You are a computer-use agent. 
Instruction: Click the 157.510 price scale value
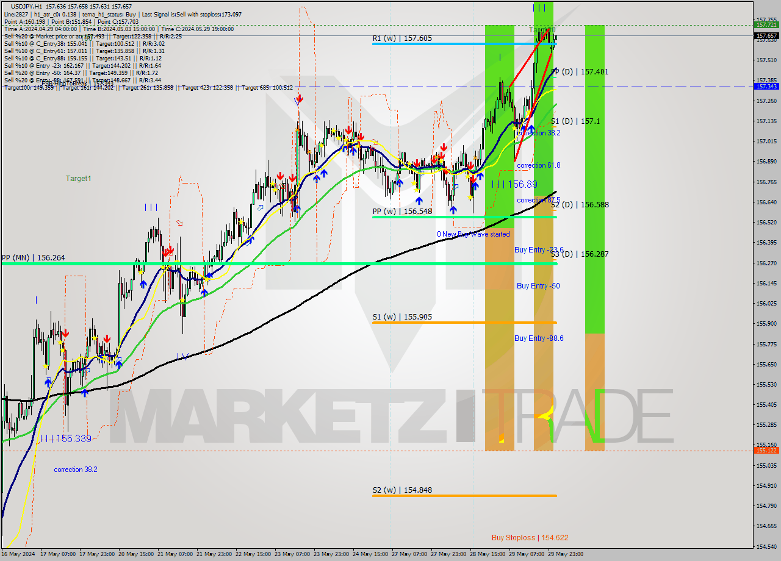click(766, 60)
